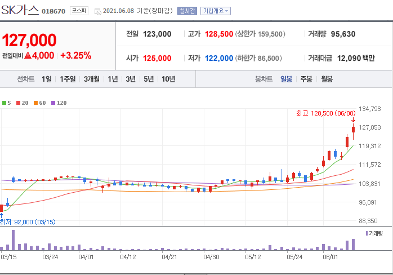The image size is (393, 275).
Task: Click the current price 127,000
Action: click(x=29, y=40)
